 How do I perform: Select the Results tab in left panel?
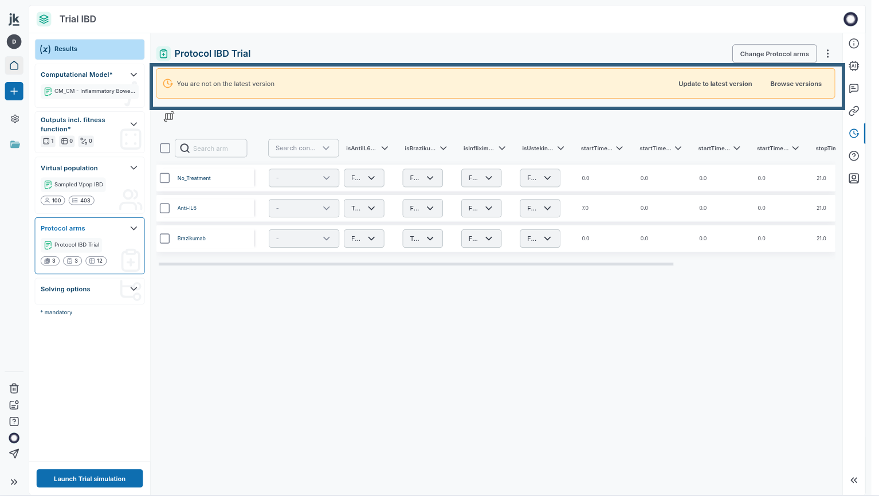point(89,49)
